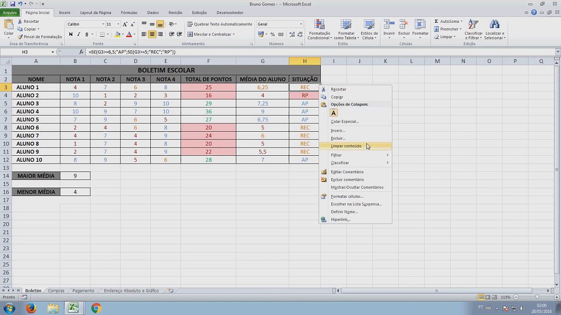561x315 pixels.
Task: Choose Colar Especial... in the context menu
Action: pos(355,122)
